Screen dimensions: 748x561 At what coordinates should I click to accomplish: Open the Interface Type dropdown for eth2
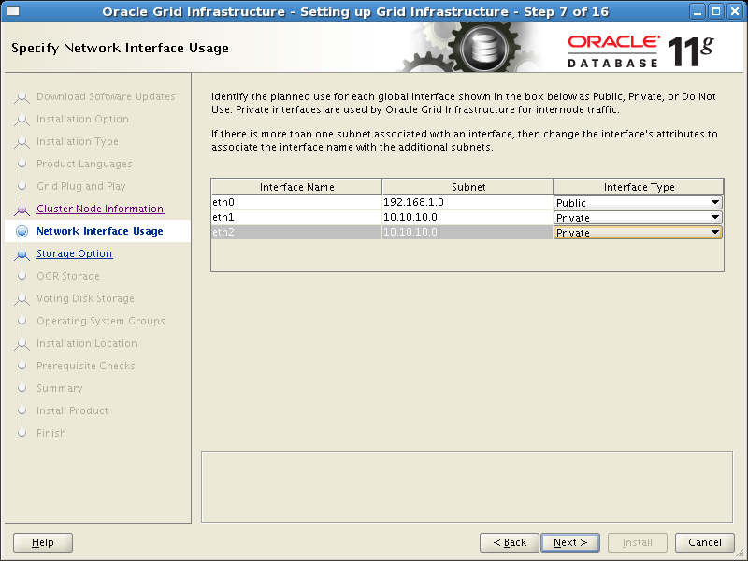pos(638,232)
